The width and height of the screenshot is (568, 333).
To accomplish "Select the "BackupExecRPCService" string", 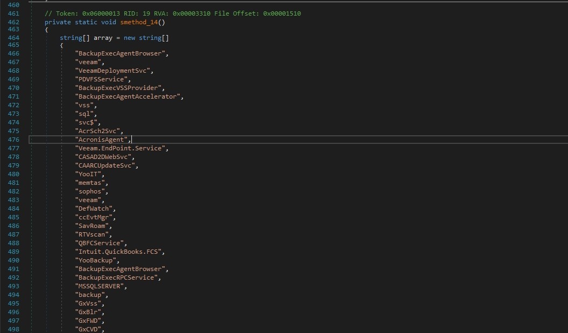I will 116,277.
